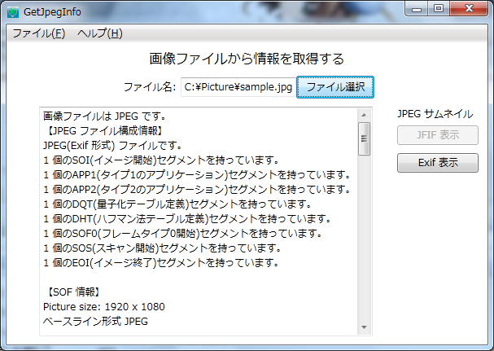Click the 【SOF 情報】 heading line

pos(74,292)
